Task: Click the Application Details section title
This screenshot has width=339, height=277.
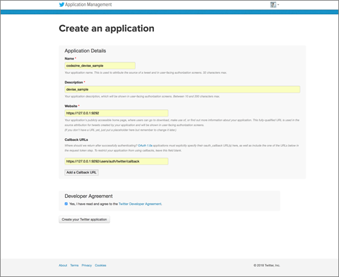Action: point(85,51)
